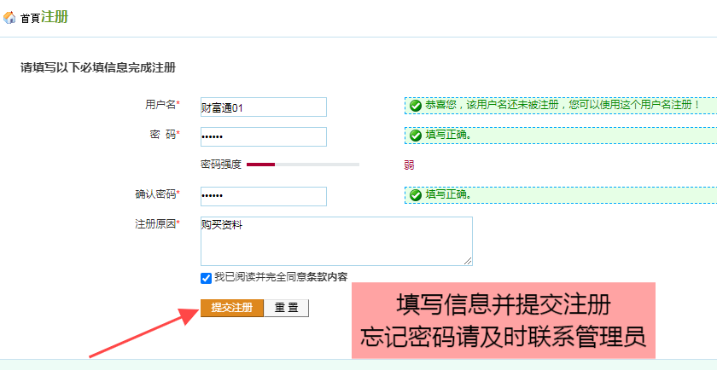717x370 pixels.
Task: Click the green checkmark in username message
Action: click(416, 105)
